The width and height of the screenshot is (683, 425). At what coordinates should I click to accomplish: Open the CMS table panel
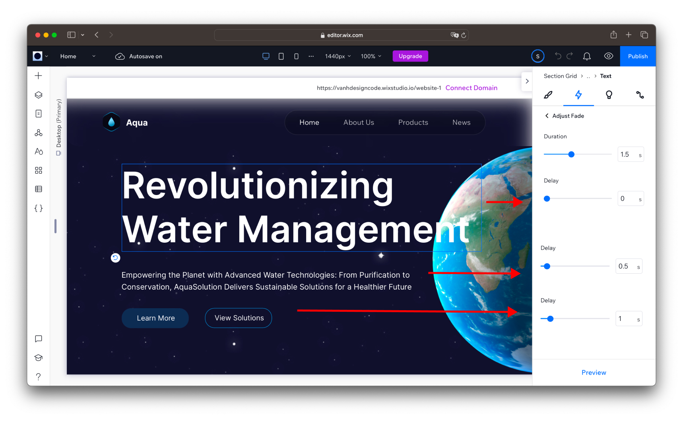(x=39, y=189)
